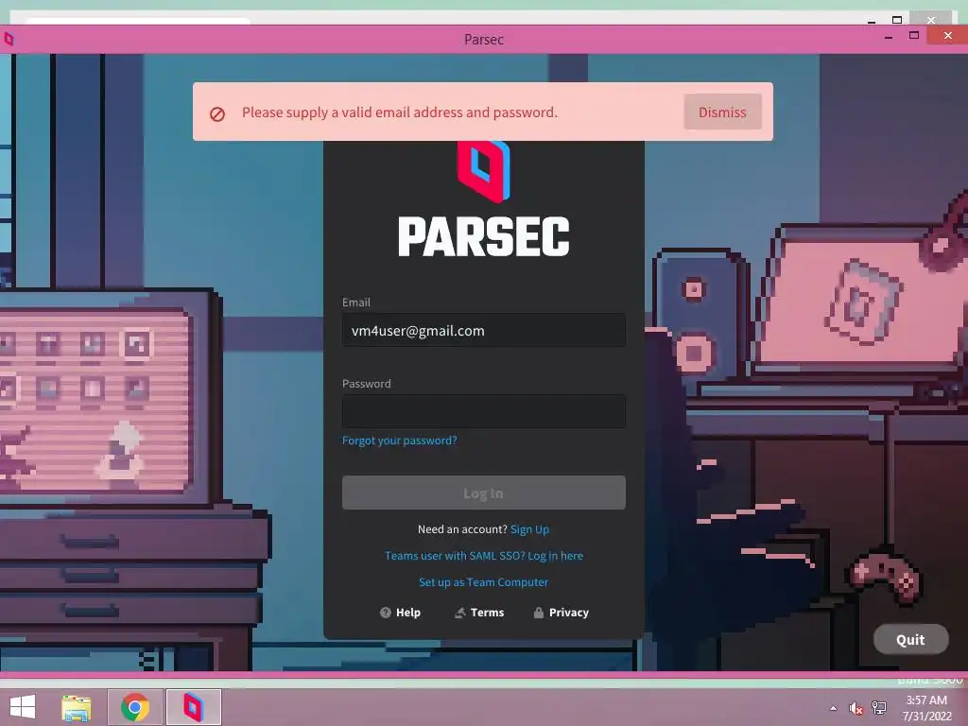Open the taskbar clock showing 3:57 AM

coord(926,708)
